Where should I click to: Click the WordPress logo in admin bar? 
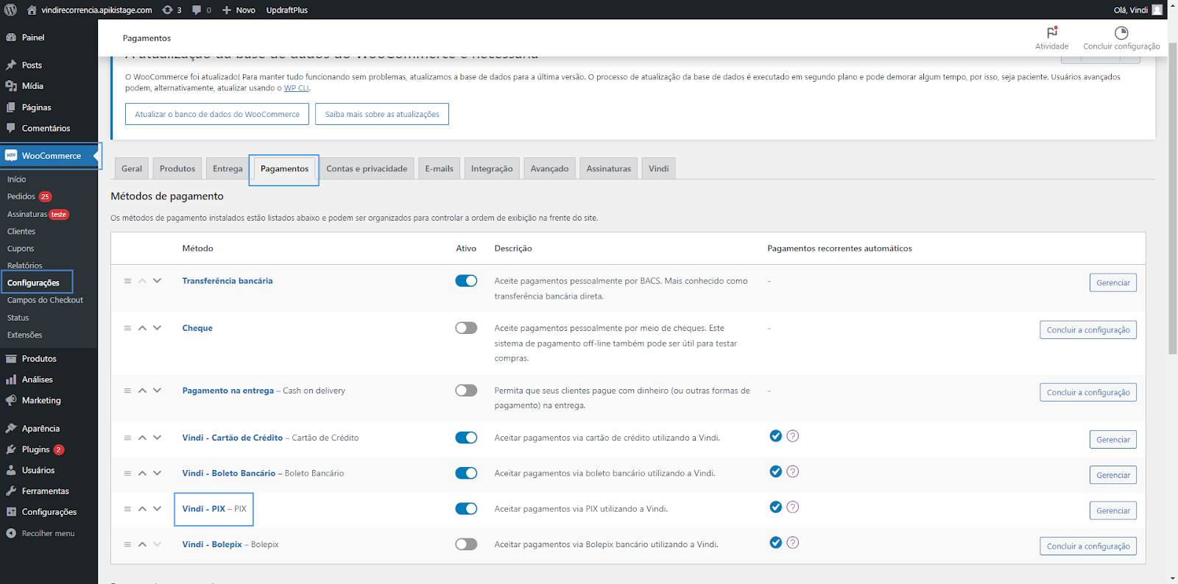click(x=10, y=10)
